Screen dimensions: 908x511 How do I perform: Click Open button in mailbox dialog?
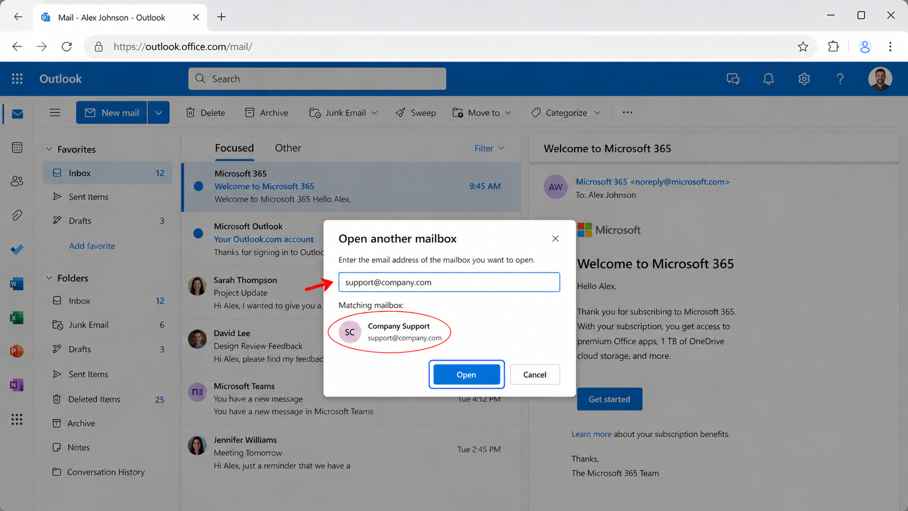coord(466,375)
